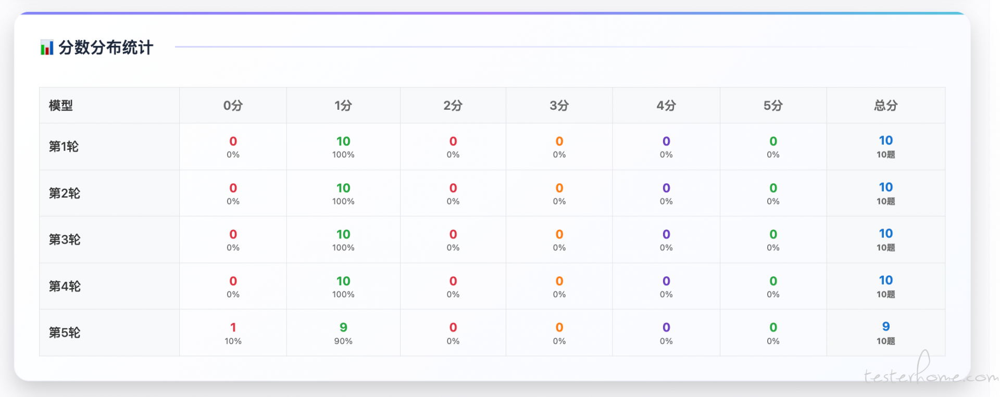Select the 模型 column header
Screen dimensions: 1000x397
point(61,106)
